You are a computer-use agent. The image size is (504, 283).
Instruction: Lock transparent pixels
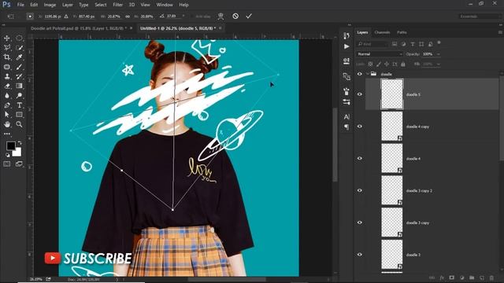click(x=370, y=64)
